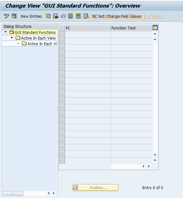Click table horizontal scroll right arrow

pos(149,166)
